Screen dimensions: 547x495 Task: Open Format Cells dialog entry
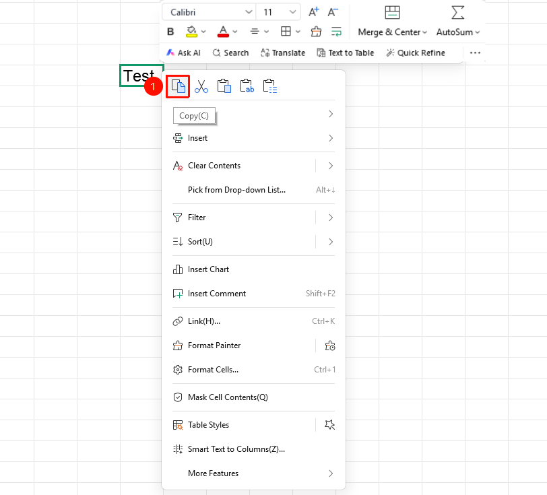pos(253,370)
